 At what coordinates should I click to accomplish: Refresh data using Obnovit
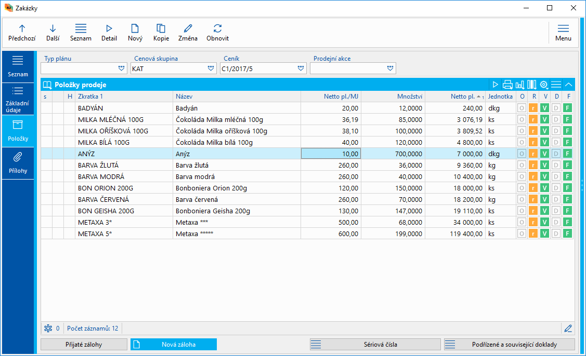click(x=217, y=33)
